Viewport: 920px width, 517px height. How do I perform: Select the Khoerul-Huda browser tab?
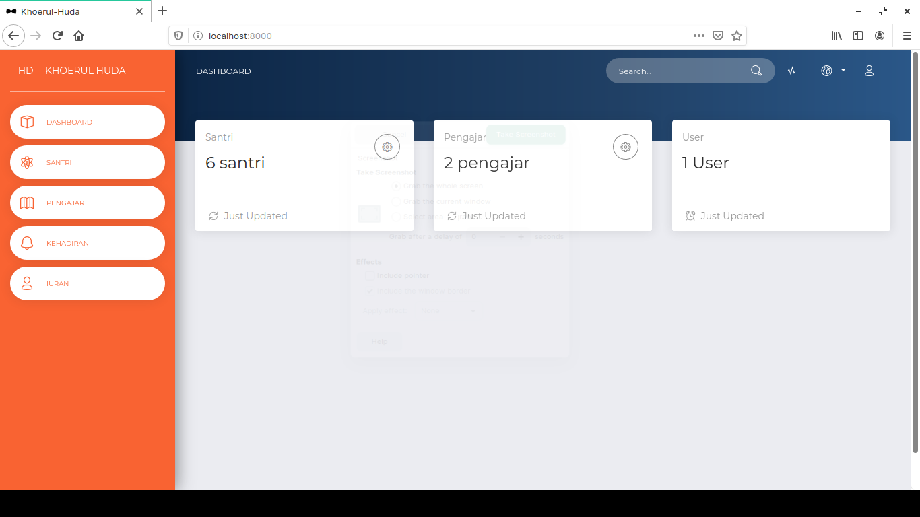(x=75, y=11)
